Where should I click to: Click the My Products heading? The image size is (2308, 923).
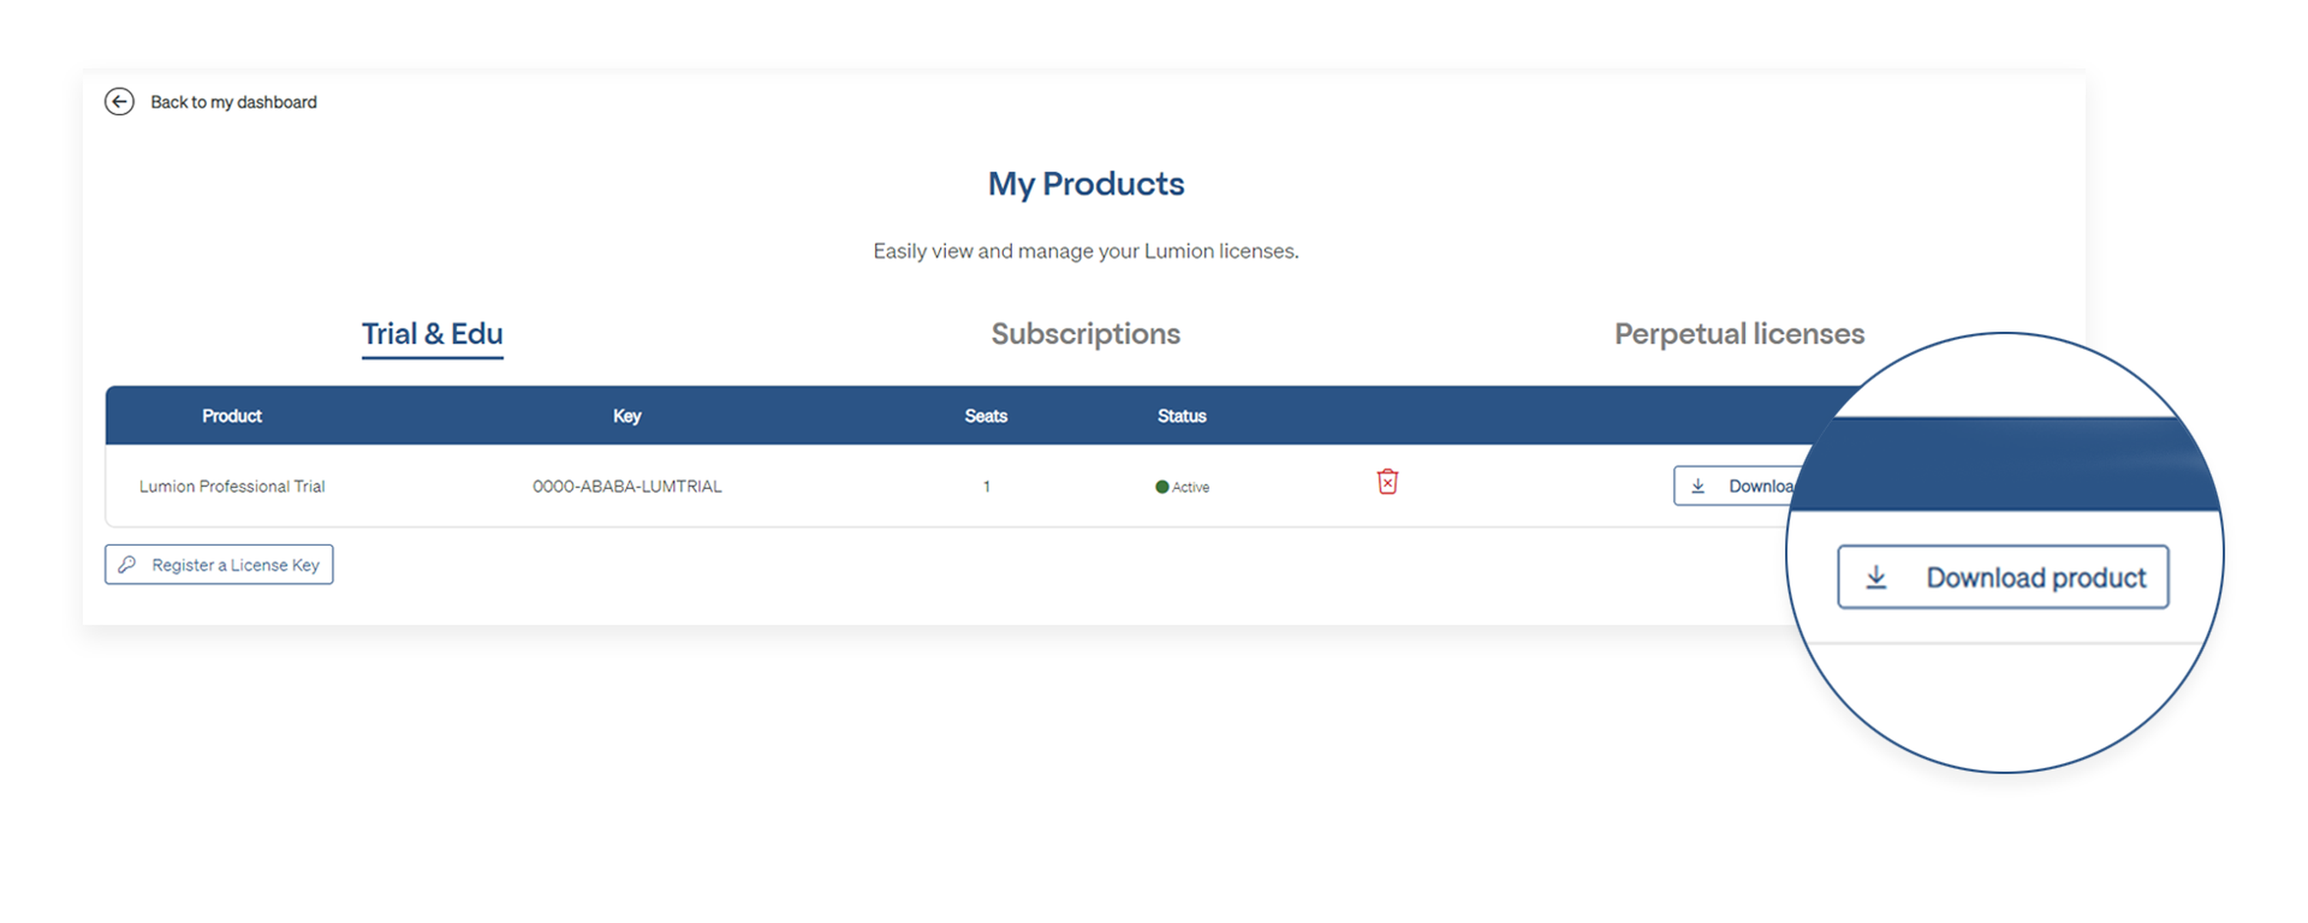(x=1085, y=184)
